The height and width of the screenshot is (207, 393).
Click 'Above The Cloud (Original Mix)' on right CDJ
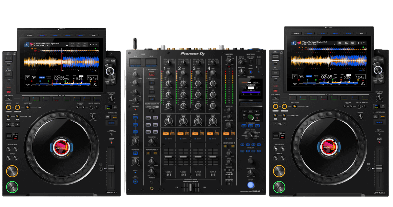[x=314, y=42]
